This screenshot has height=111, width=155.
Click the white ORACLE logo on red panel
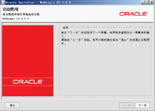click(28, 82)
